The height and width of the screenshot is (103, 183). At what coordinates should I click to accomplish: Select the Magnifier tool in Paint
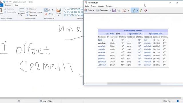[53, 14]
